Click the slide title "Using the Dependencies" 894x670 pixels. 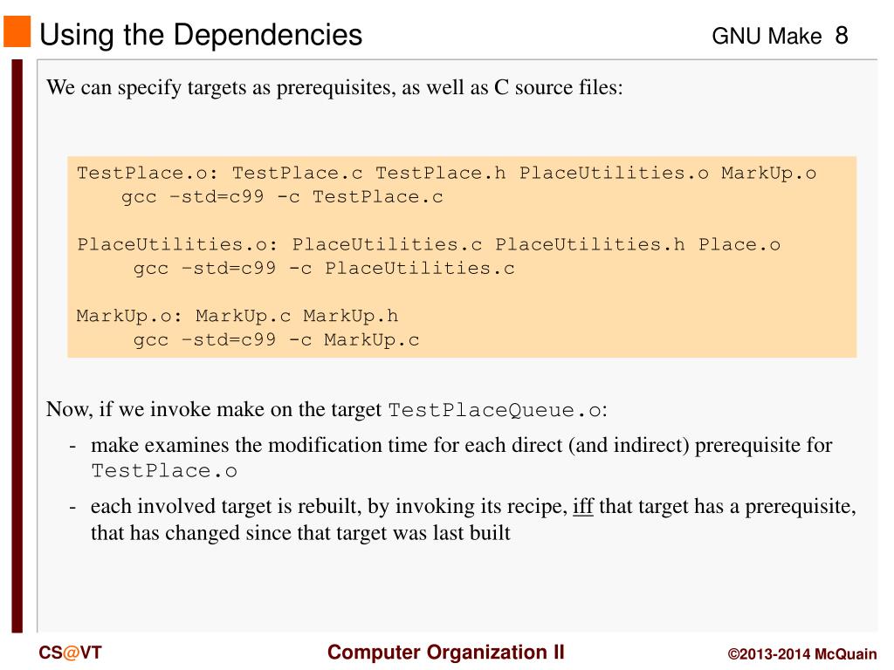(x=201, y=34)
